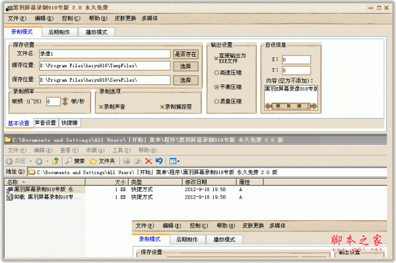Screen dimensions: 396x263
Task: Open the 文件(F) menu in recorder window
Action: click(17, 18)
